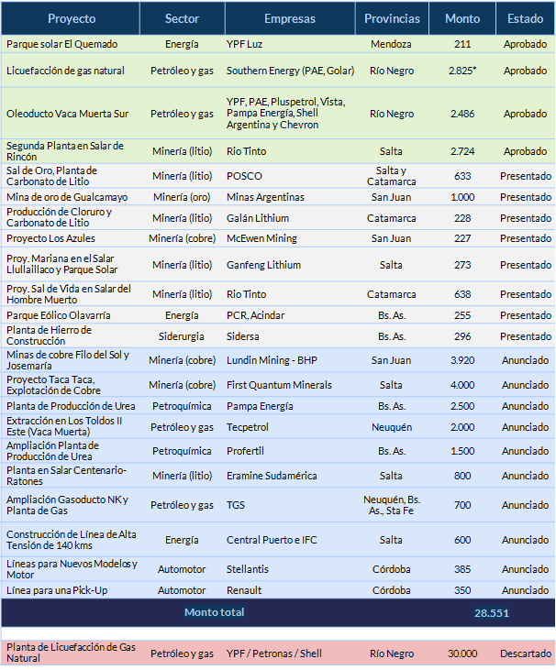Click the Minería (oro) sector cell
The image size is (556, 670).
point(183,197)
